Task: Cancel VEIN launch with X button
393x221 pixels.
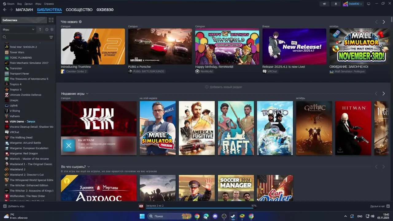Action: pyautogui.click(x=69, y=145)
